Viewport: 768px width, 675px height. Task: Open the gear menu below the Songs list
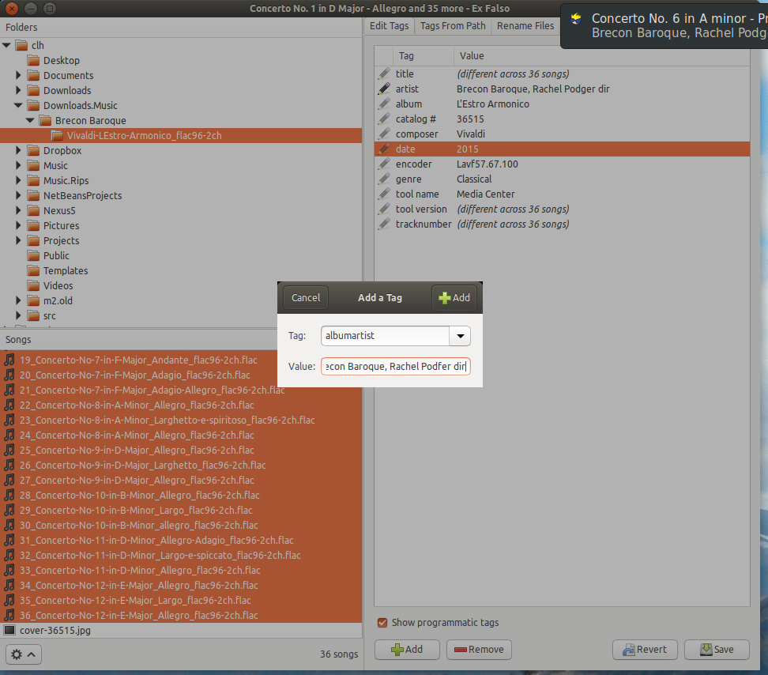[22, 654]
